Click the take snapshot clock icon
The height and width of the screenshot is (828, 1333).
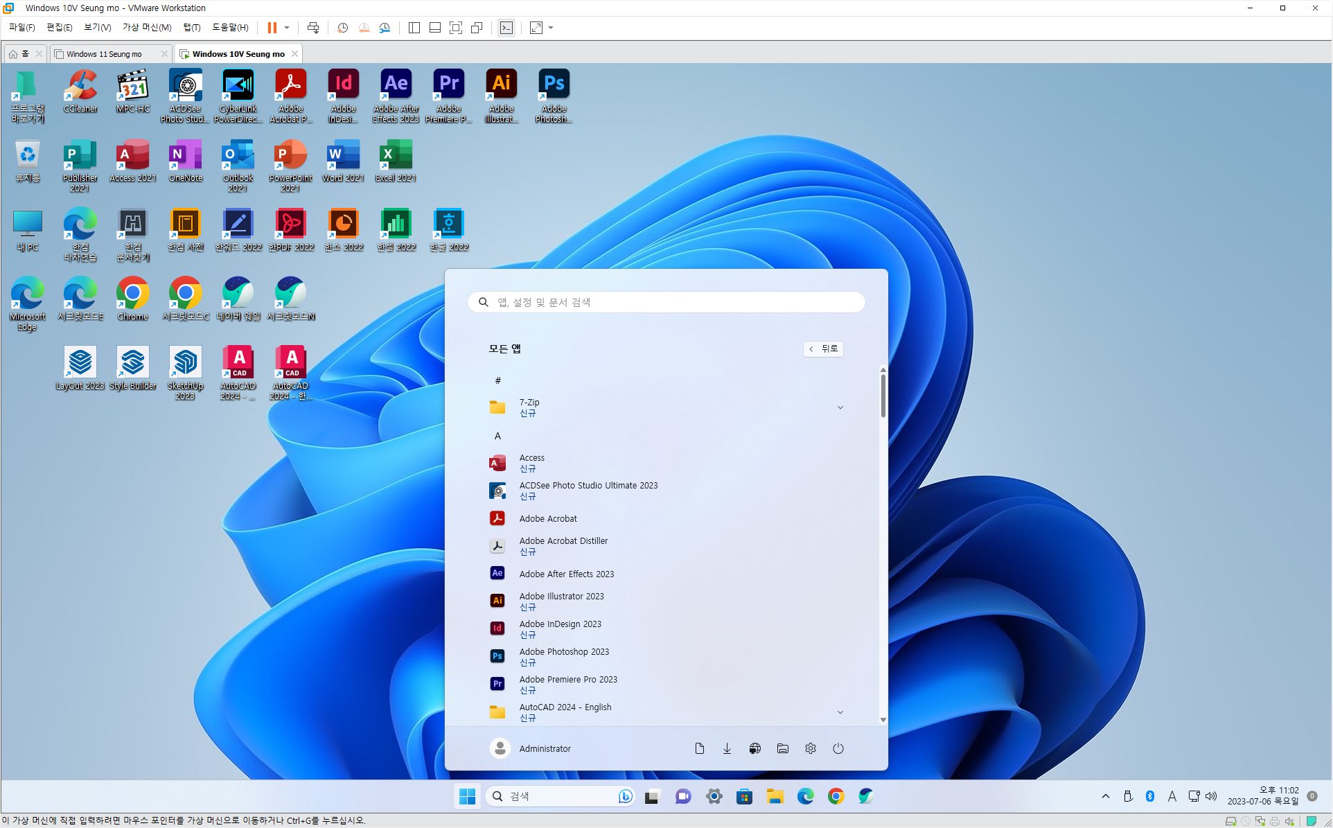[x=342, y=28]
